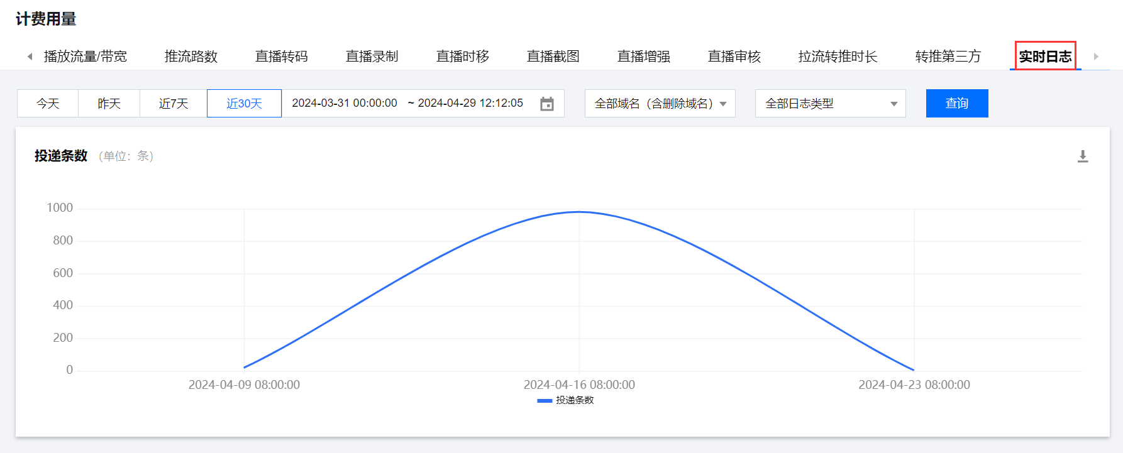The image size is (1123, 453).
Task: Open the 直播转码 tab
Action: 282,57
